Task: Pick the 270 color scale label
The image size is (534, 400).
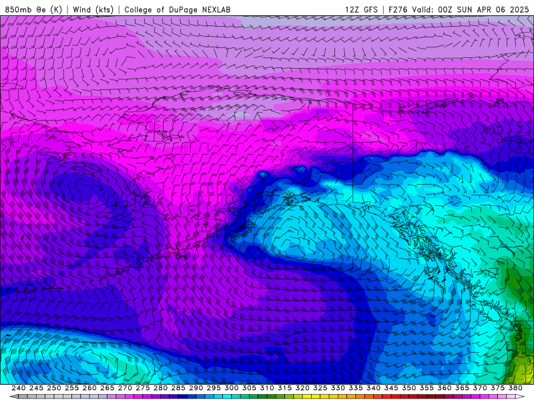Action: (x=125, y=388)
